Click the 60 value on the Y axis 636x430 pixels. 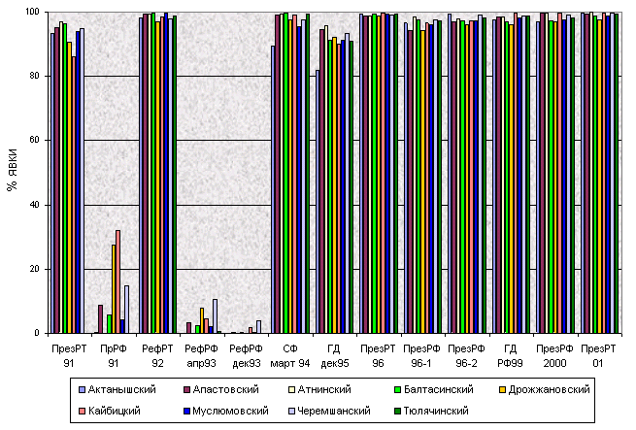[x=35, y=140]
